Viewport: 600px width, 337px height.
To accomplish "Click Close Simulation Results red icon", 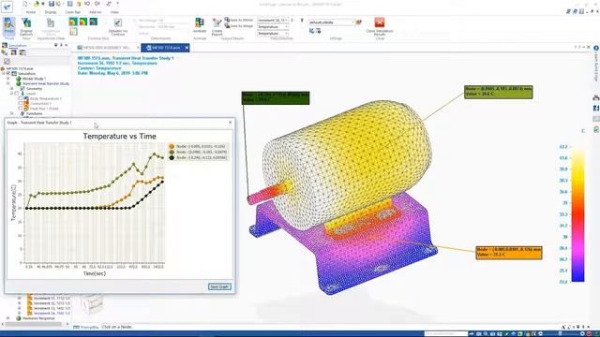I will (x=379, y=22).
